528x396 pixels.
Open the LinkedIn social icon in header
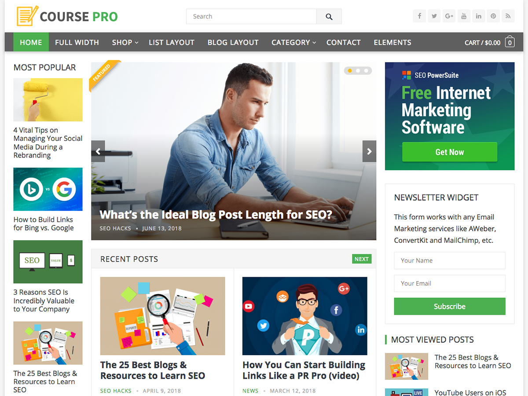478,16
